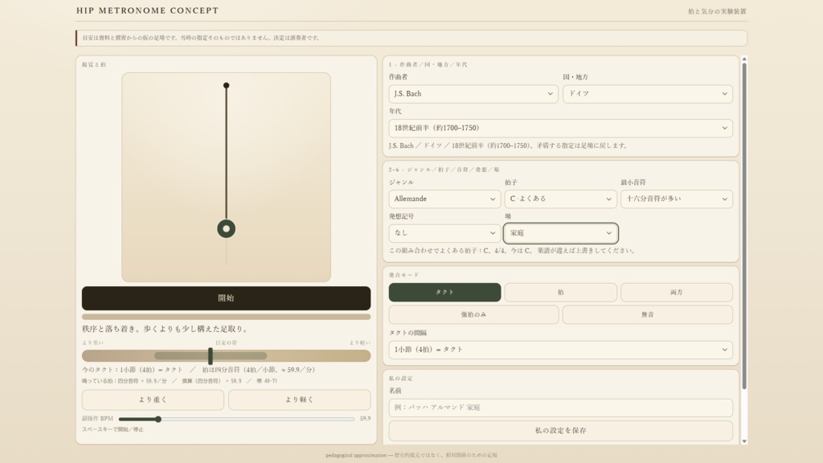Click the 名前 input field
Viewport: 823px width, 463px height.
(560, 408)
